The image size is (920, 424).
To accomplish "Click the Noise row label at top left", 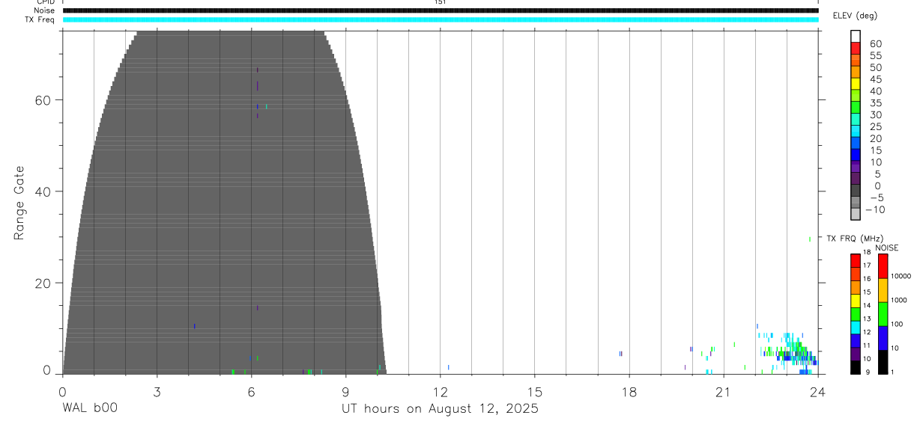I will coord(43,10).
